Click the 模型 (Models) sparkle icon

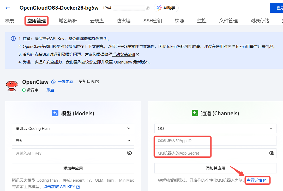pos(55,113)
